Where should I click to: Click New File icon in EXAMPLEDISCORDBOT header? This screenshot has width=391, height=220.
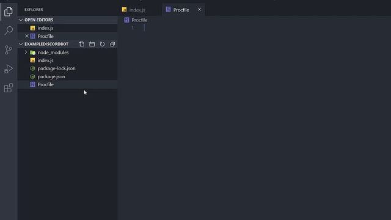pos(82,44)
